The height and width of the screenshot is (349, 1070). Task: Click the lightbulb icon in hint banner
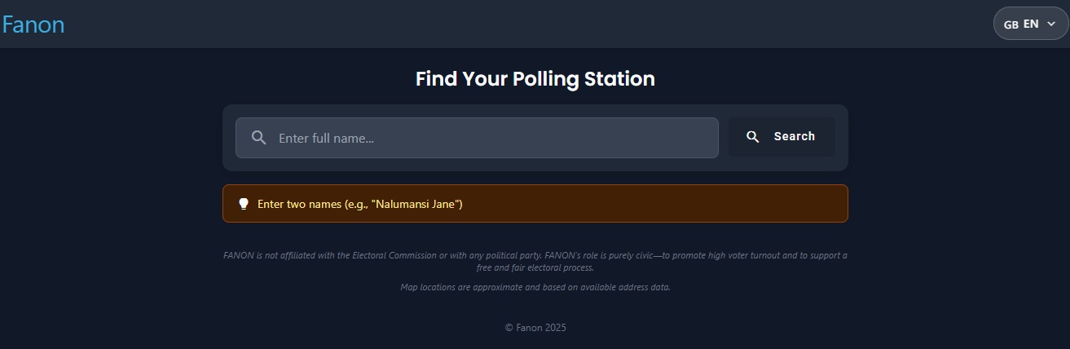point(243,204)
